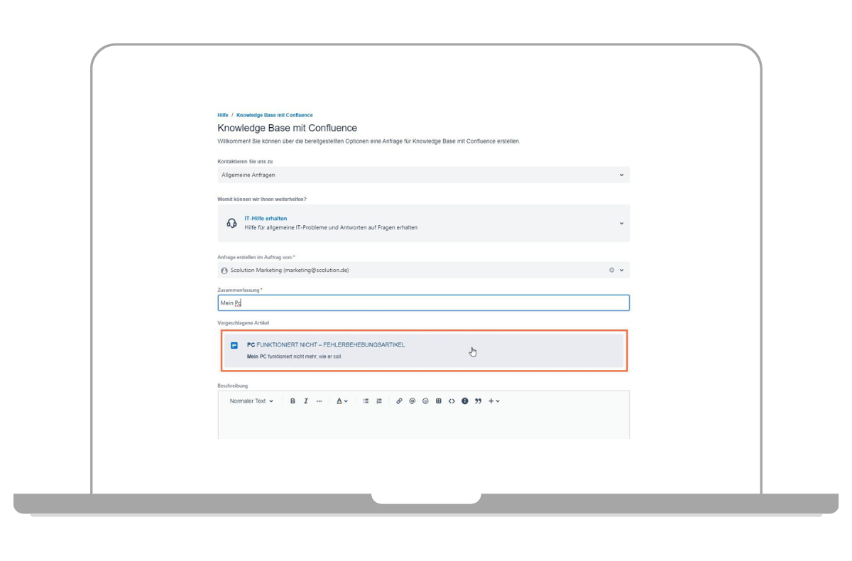Insert a quote block in description
Image resolution: width=852 pixels, height=561 pixels.
tap(478, 401)
